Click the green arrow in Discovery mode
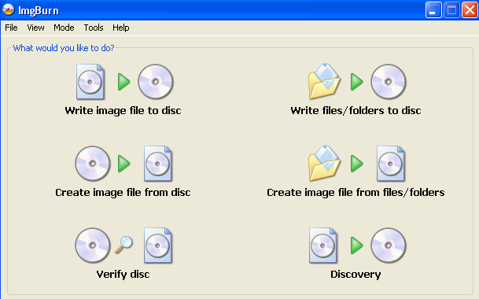The image size is (479, 299). 357,245
